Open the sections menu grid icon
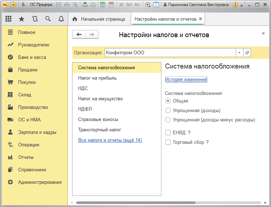Screen dimensions: 271x207 coord(8,19)
